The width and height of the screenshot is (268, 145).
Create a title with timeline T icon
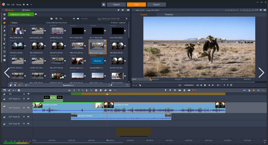click(x=79, y=90)
